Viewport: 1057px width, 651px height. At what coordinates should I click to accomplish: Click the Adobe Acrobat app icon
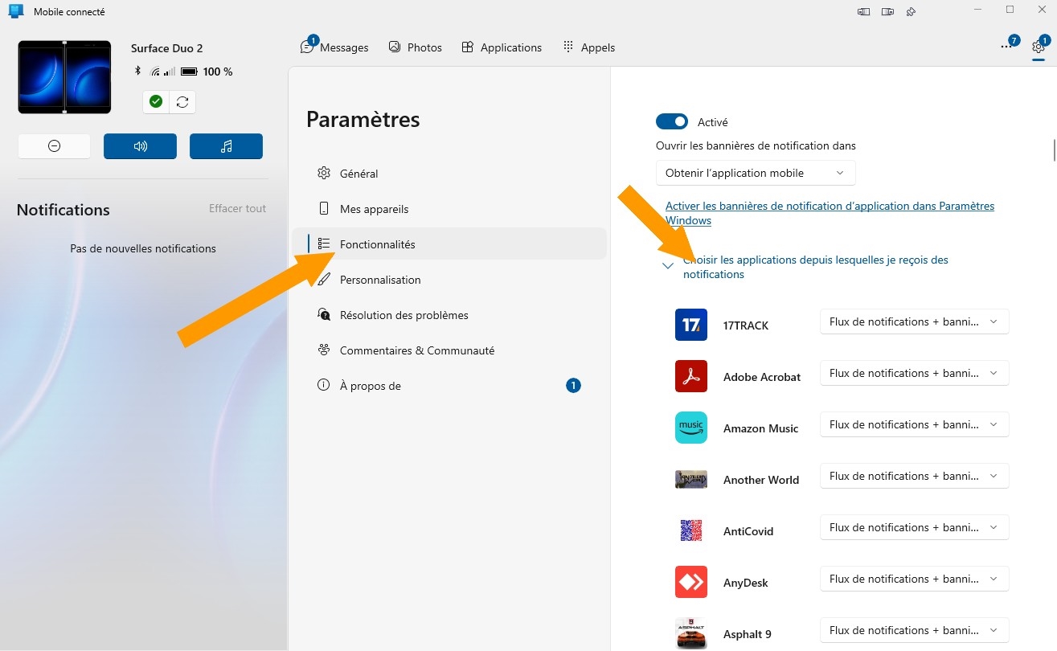[691, 376]
